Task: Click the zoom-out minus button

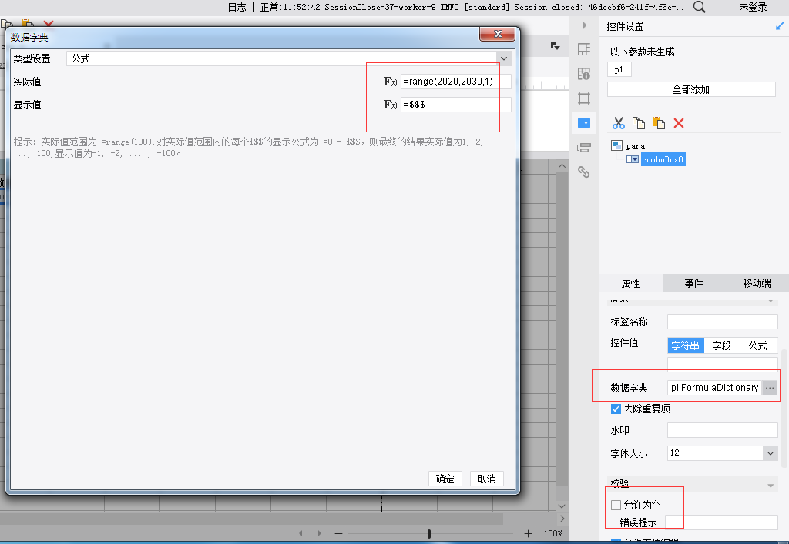Action: pos(339,533)
